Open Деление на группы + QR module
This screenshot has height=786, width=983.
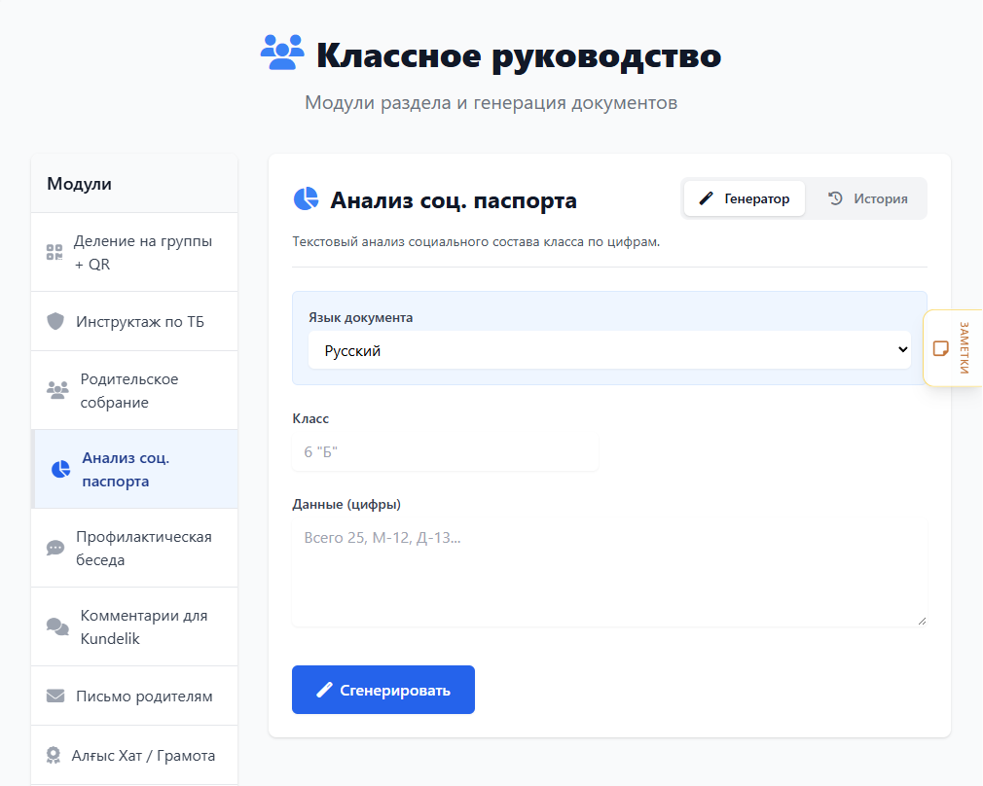pyautogui.click(x=134, y=252)
